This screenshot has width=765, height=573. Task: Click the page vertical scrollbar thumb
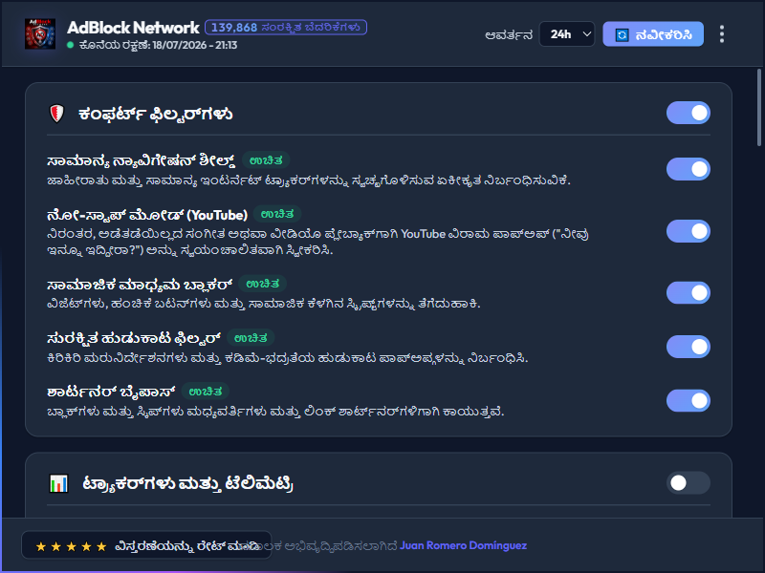coord(759,107)
